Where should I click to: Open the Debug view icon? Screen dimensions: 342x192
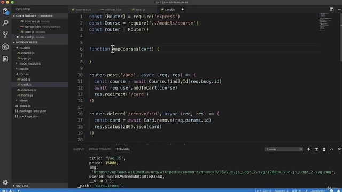coord(5,46)
